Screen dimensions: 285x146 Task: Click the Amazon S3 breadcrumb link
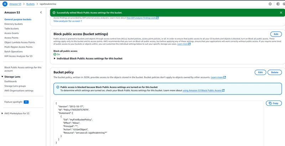point(15,4)
